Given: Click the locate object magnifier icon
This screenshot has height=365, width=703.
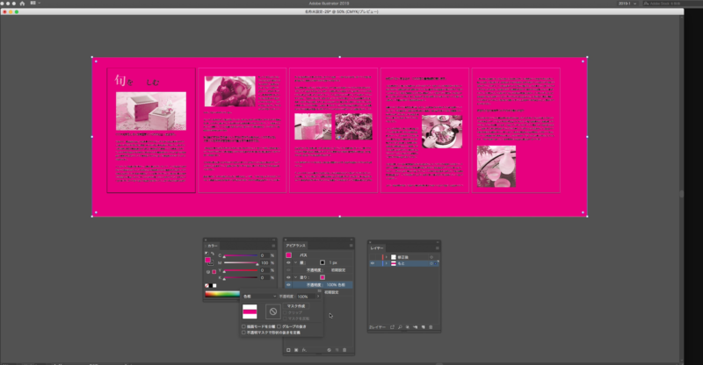Looking at the screenshot, I should coord(400,327).
